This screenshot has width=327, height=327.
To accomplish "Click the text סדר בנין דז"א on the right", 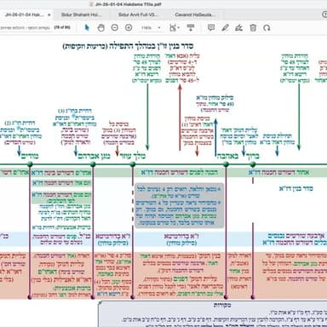I will coord(296,188).
